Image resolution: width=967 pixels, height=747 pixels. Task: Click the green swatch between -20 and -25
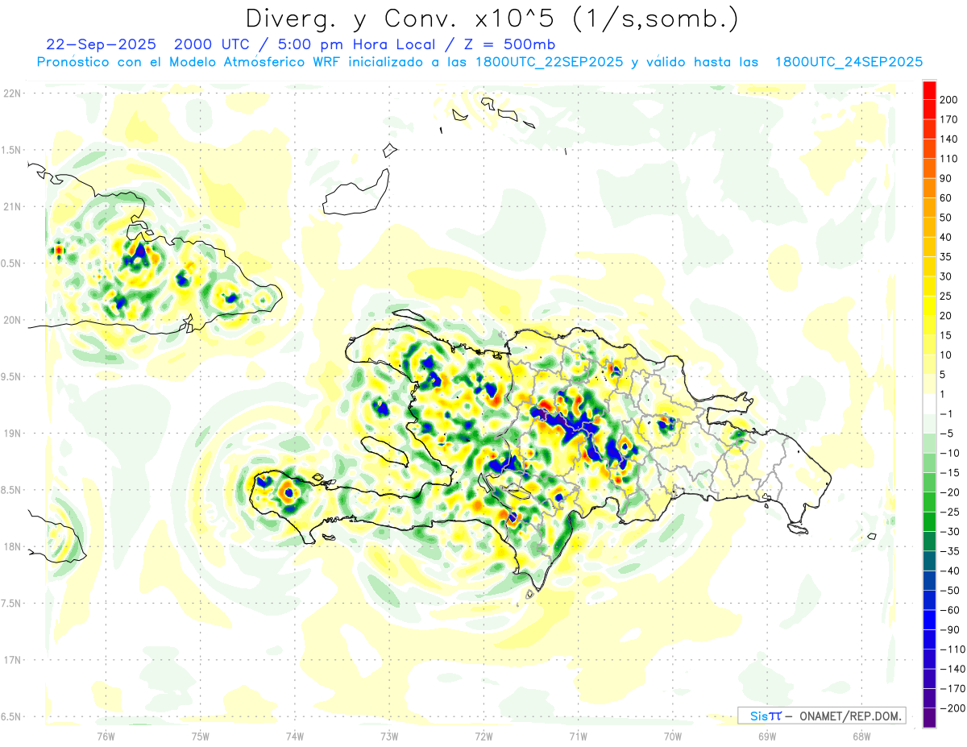[929, 501]
